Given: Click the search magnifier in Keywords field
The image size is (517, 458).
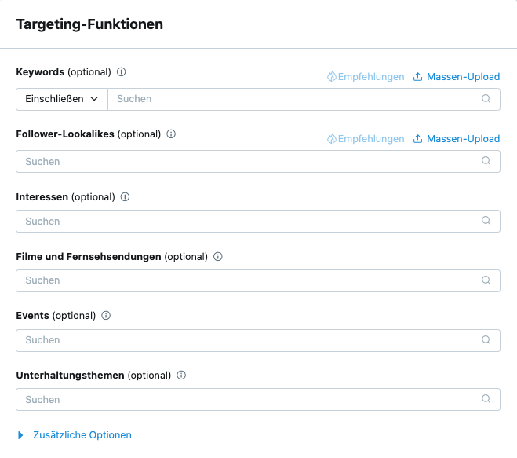Looking at the screenshot, I should (x=486, y=98).
